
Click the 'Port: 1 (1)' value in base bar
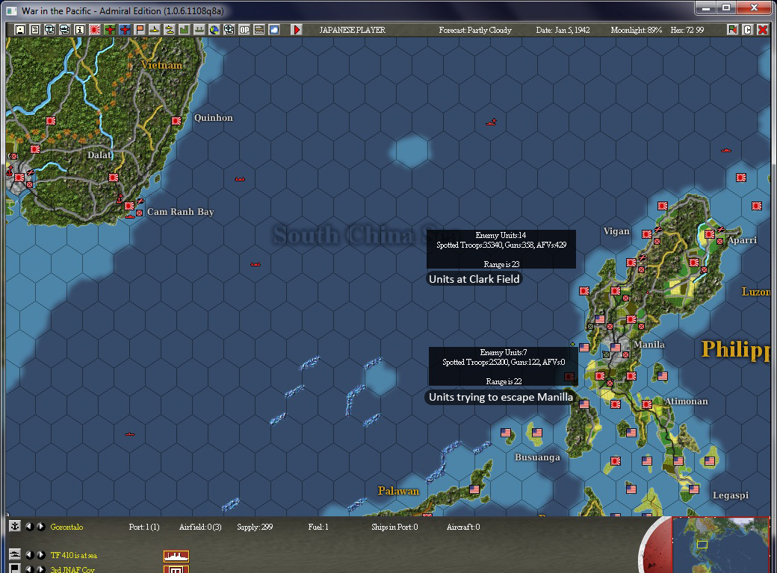click(x=144, y=527)
